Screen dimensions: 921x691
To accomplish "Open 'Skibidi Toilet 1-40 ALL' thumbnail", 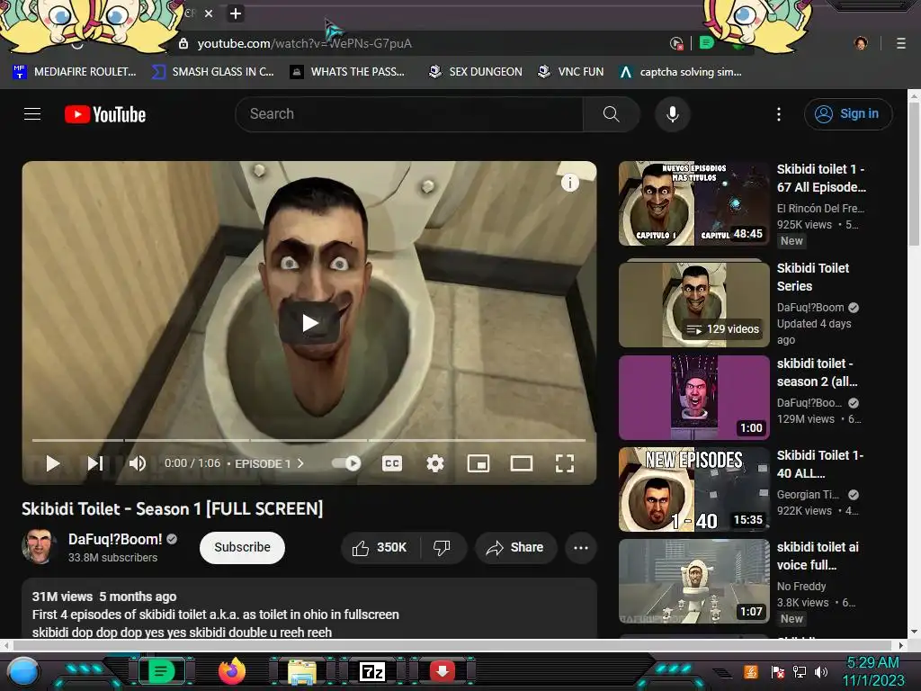I will coord(693,489).
